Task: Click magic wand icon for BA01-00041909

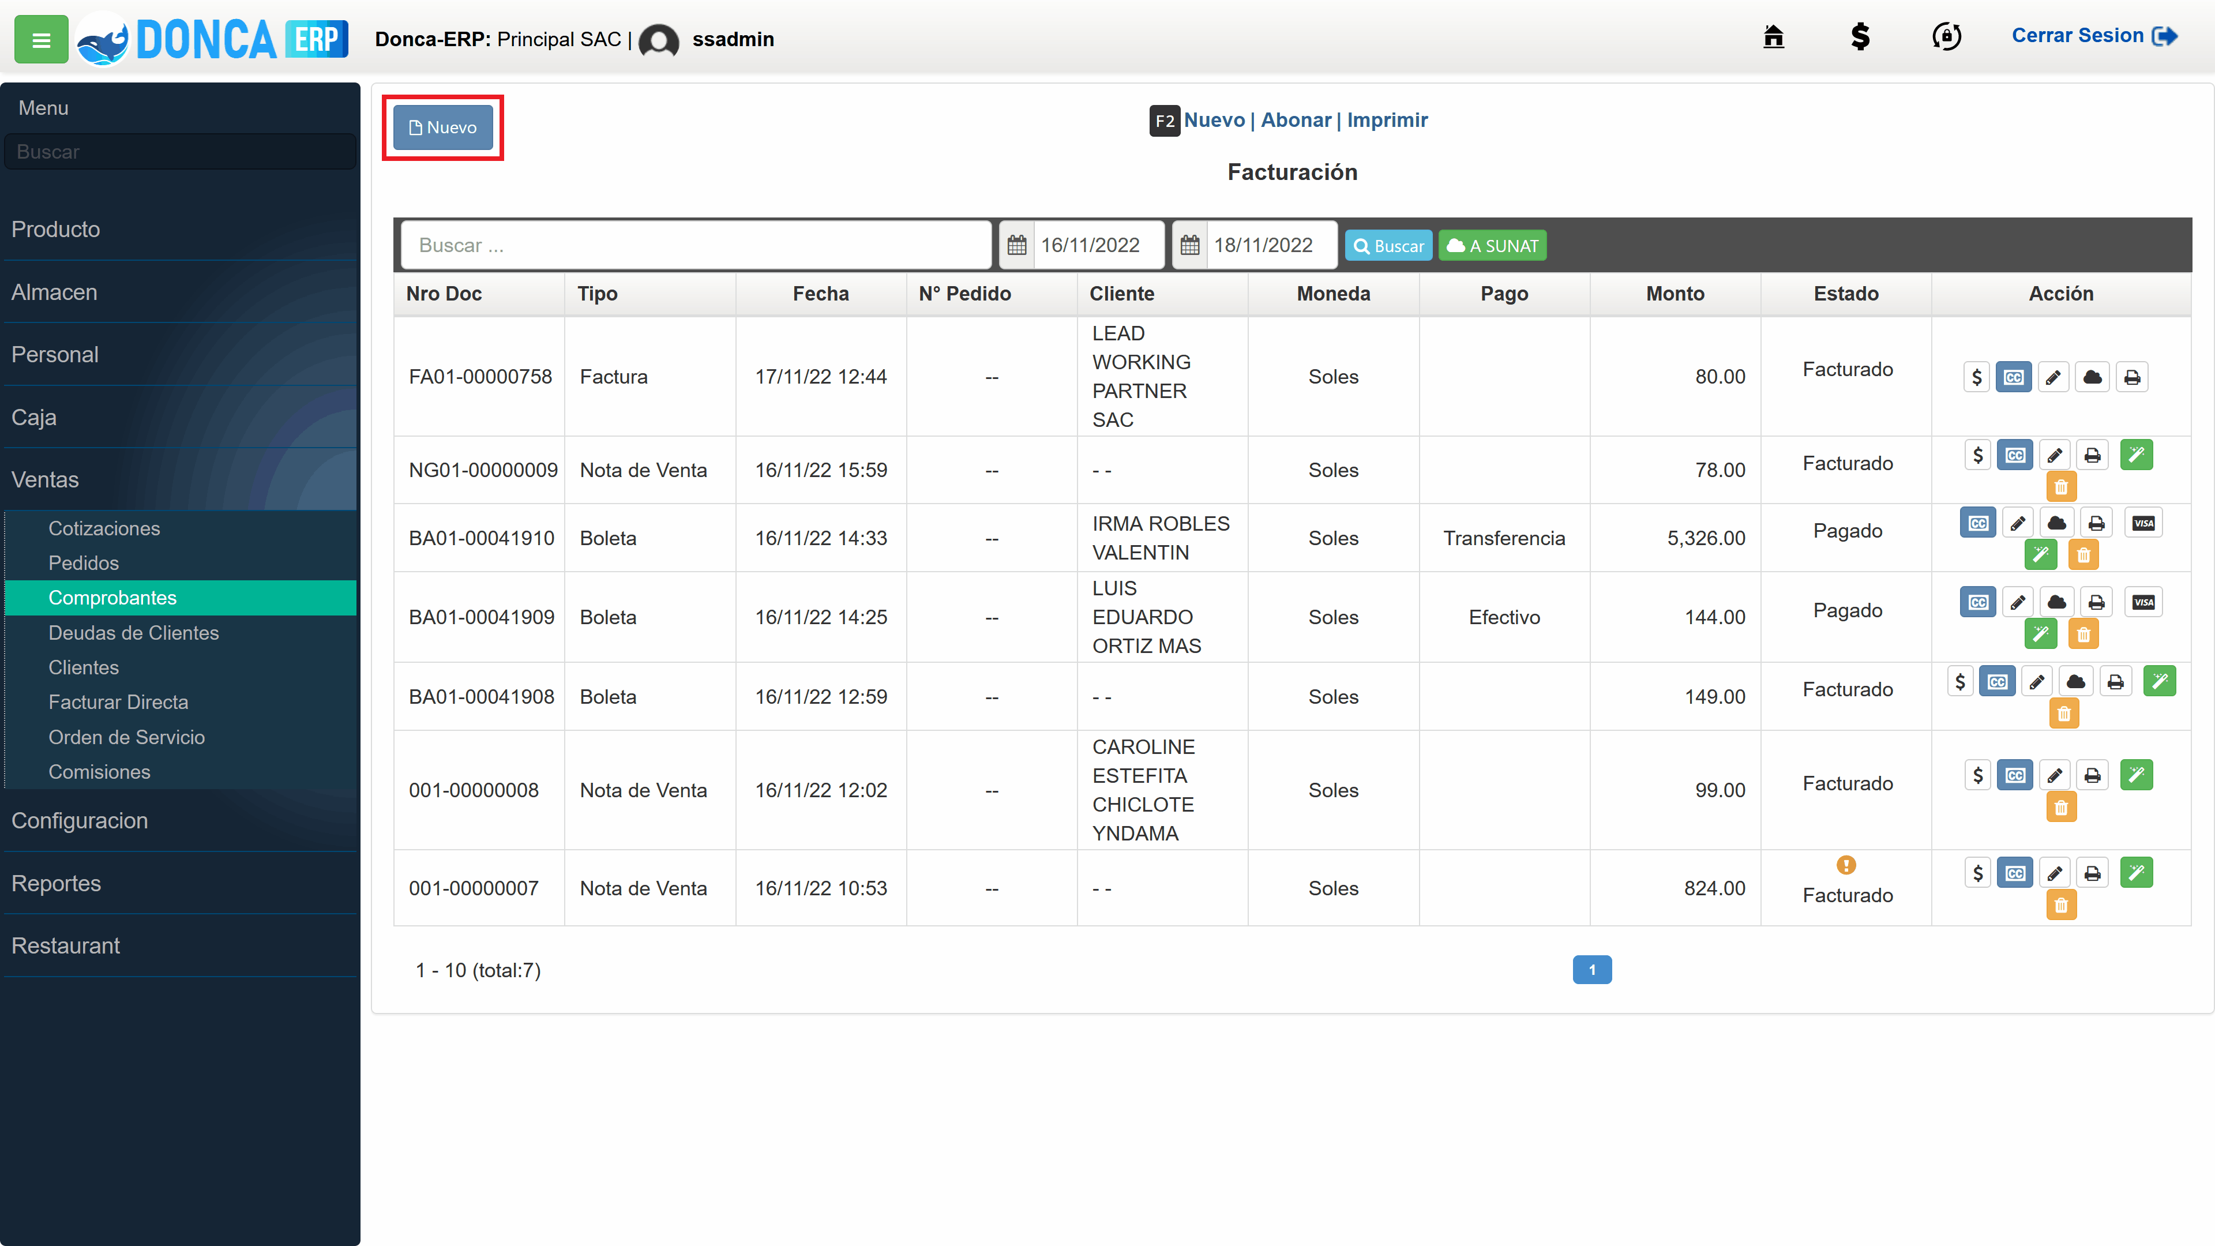Action: 2040,634
